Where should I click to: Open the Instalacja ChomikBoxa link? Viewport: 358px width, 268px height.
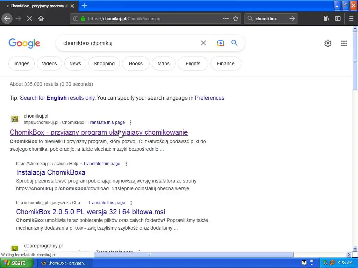(x=51, y=172)
